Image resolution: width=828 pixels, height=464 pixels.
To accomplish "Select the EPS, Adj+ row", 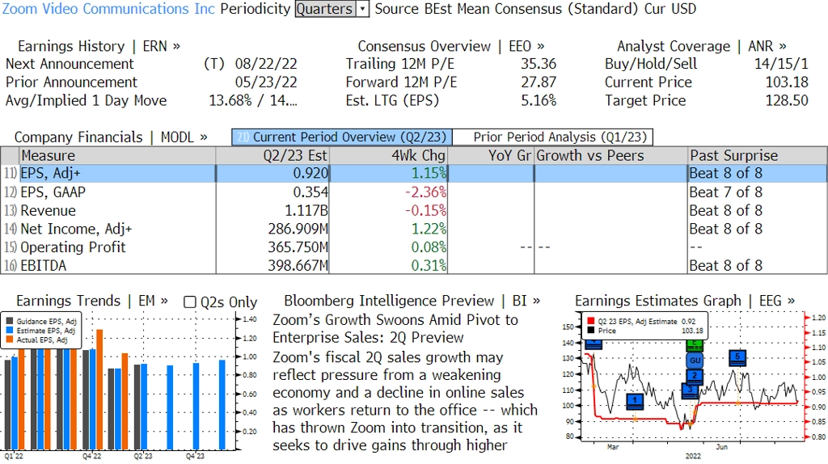I will click(414, 173).
